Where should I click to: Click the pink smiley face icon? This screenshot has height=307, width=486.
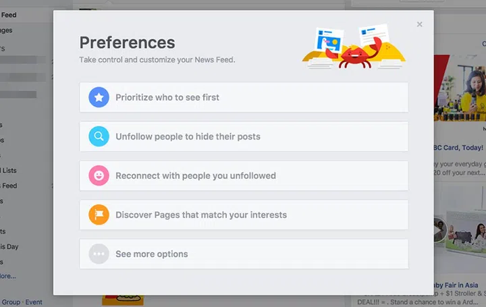pos(99,176)
